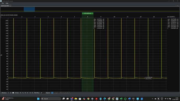Open Microsoft Edge from the taskbar
Viewport: 180px width, 101px height.
(105, 99)
